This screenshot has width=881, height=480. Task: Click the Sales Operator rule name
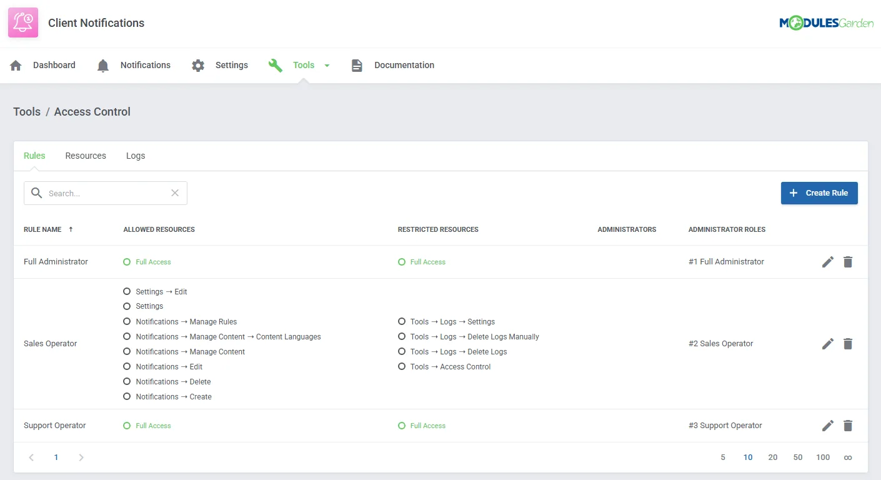[51, 344]
